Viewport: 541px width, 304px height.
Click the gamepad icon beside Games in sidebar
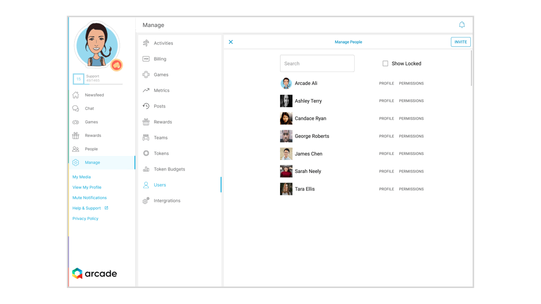(x=76, y=122)
